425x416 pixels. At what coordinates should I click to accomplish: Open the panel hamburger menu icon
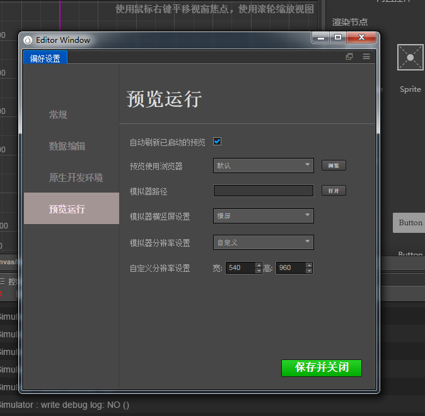(366, 56)
